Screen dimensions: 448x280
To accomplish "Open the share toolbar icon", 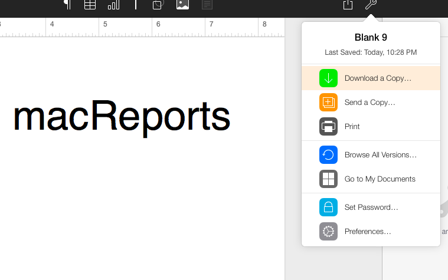I will 348,5.
